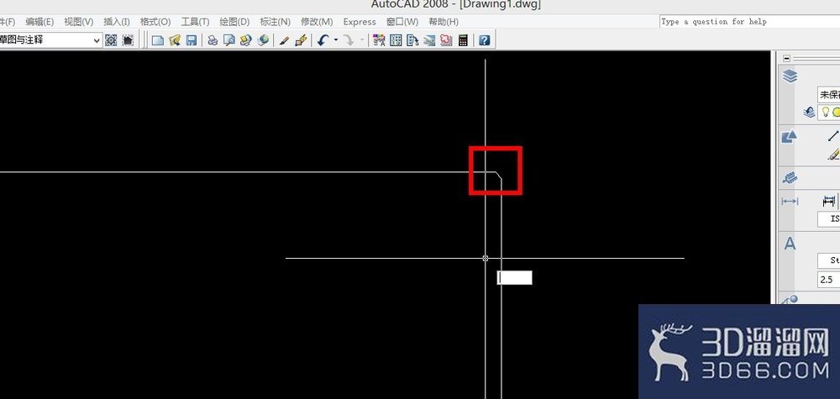Open the 修改(M) menu
The height and width of the screenshot is (399, 840).
coord(317,22)
